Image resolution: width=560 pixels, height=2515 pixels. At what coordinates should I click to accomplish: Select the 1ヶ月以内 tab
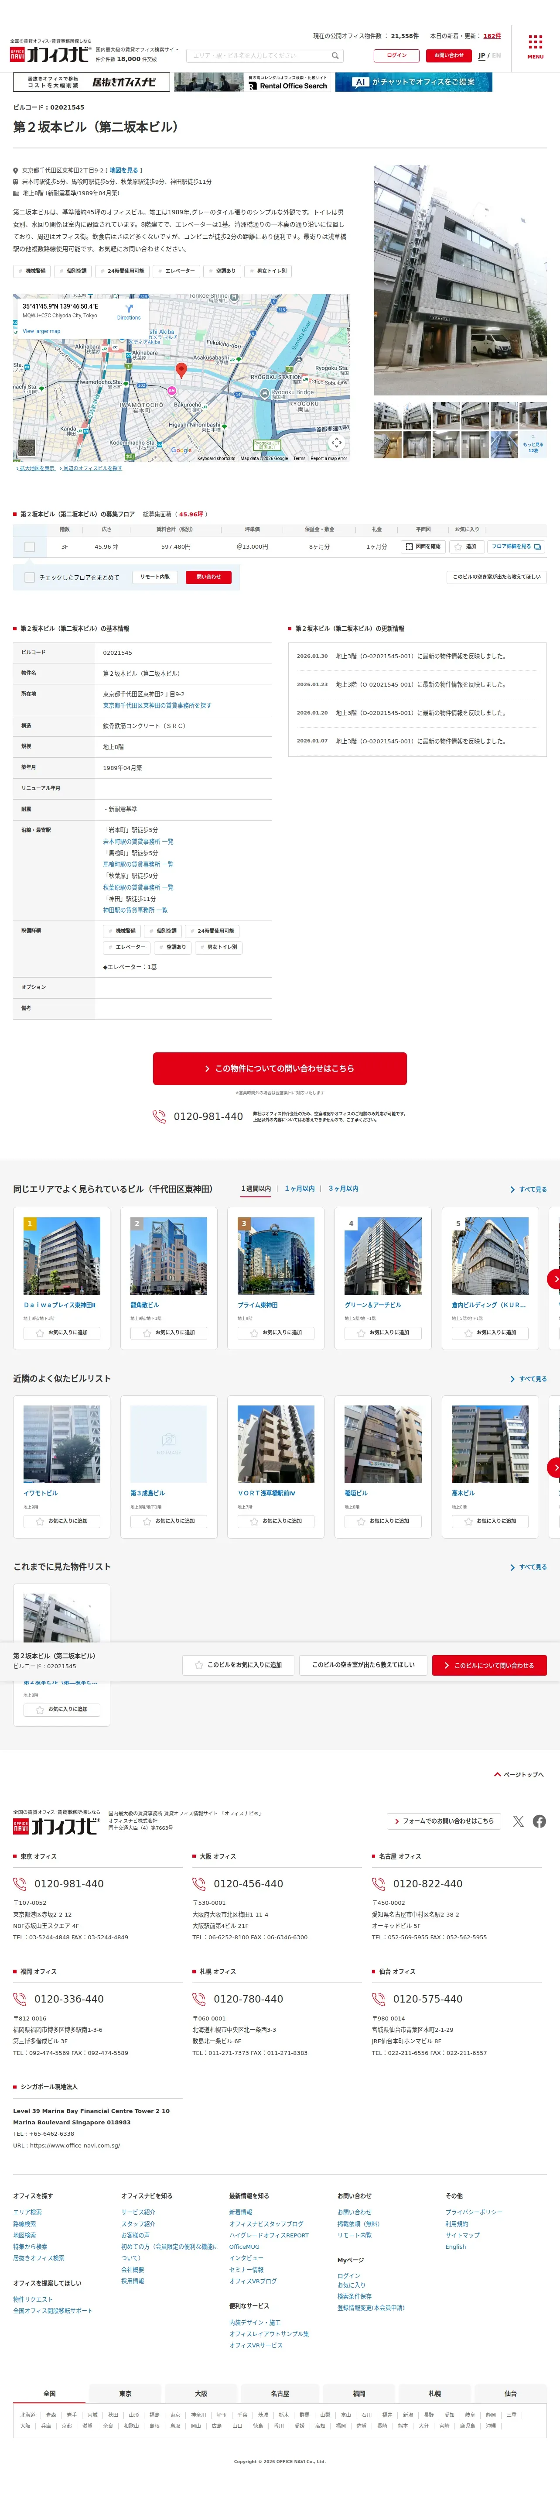(300, 1189)
